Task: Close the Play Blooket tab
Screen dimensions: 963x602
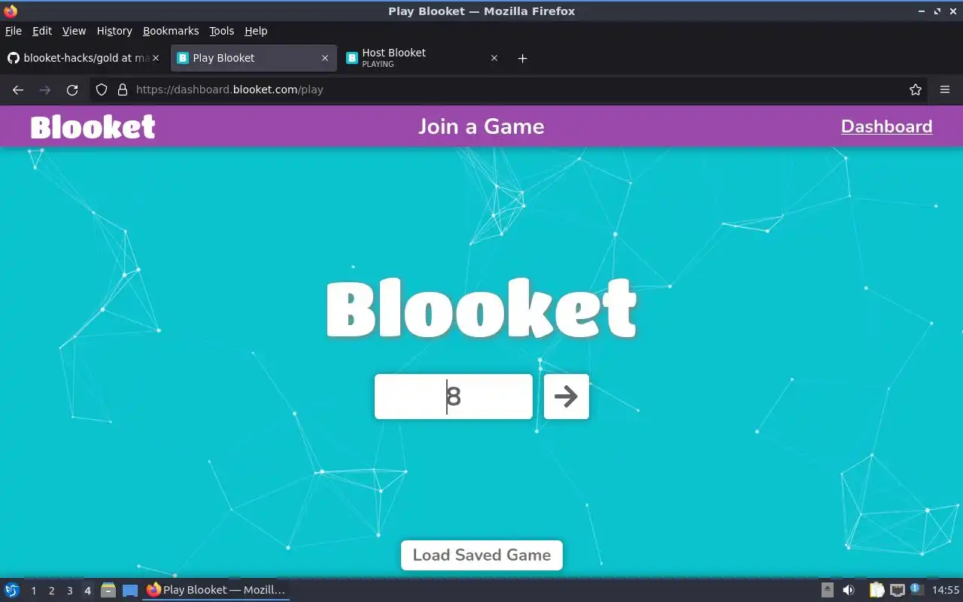Action: point(325,58)
